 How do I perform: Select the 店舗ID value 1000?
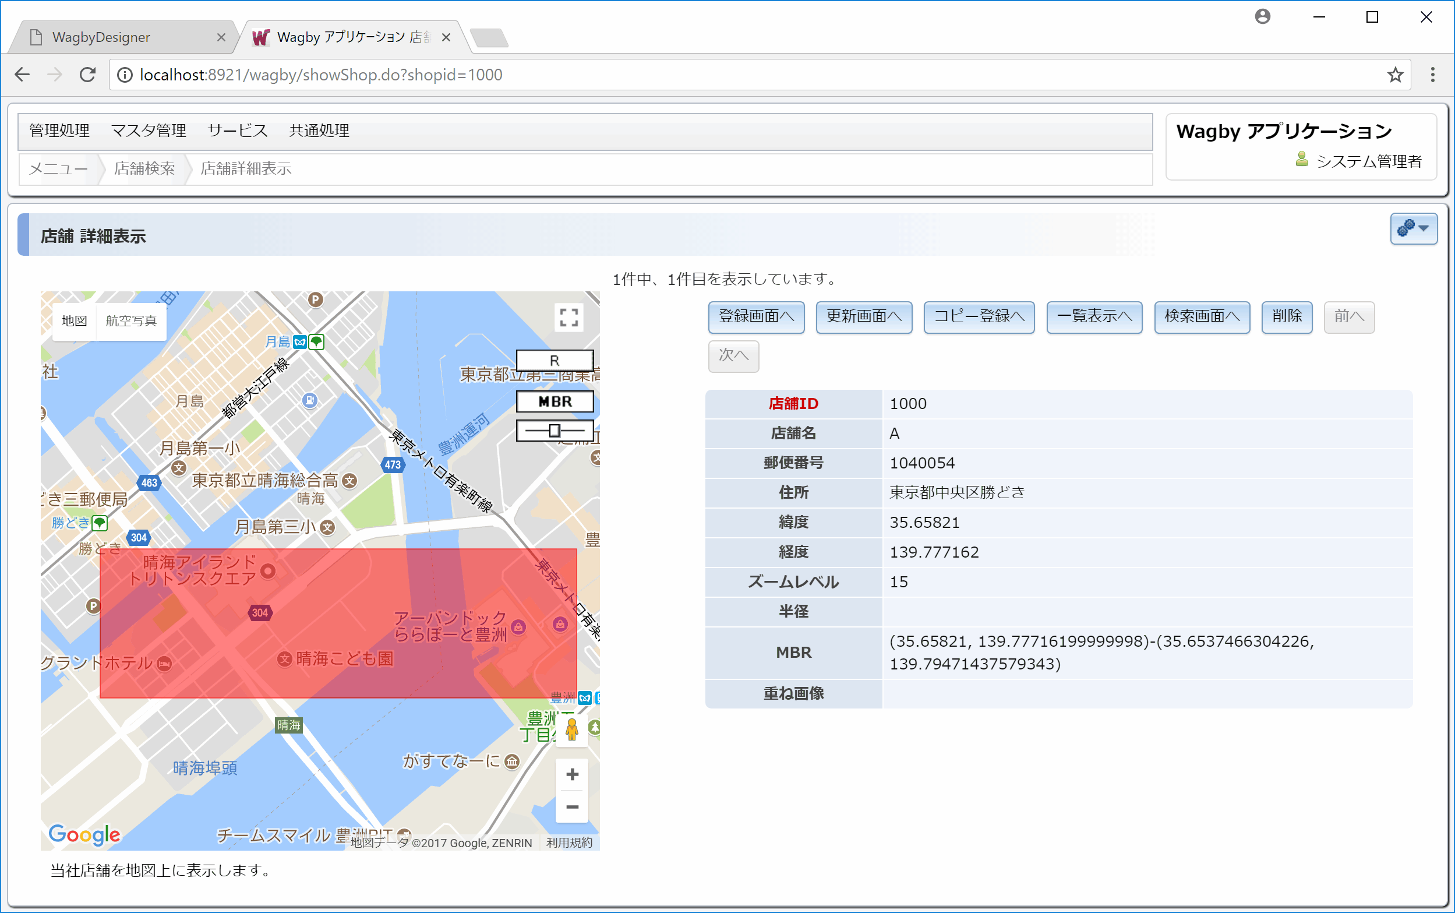[907, 403]
